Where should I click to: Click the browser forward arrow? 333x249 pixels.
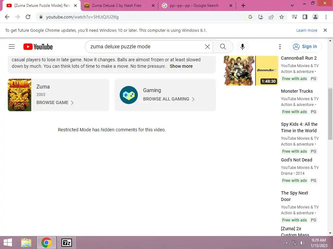(18, 17)
